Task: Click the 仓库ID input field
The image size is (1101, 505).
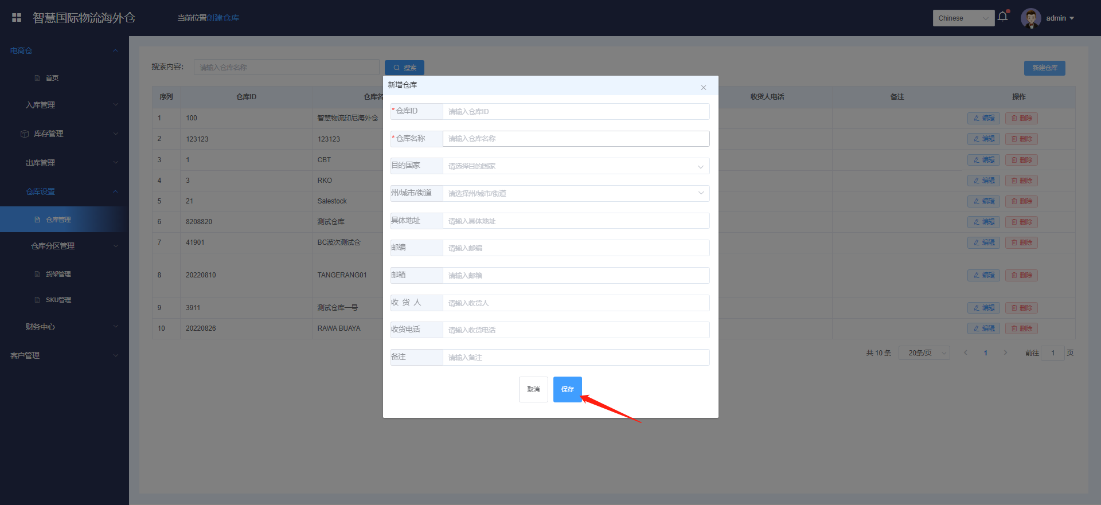Action: pos(576,112)
